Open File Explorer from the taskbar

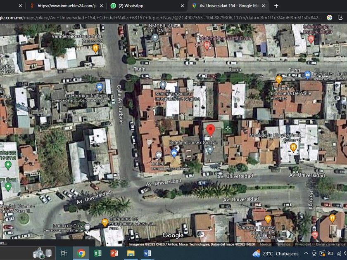[x=131, y=253]
